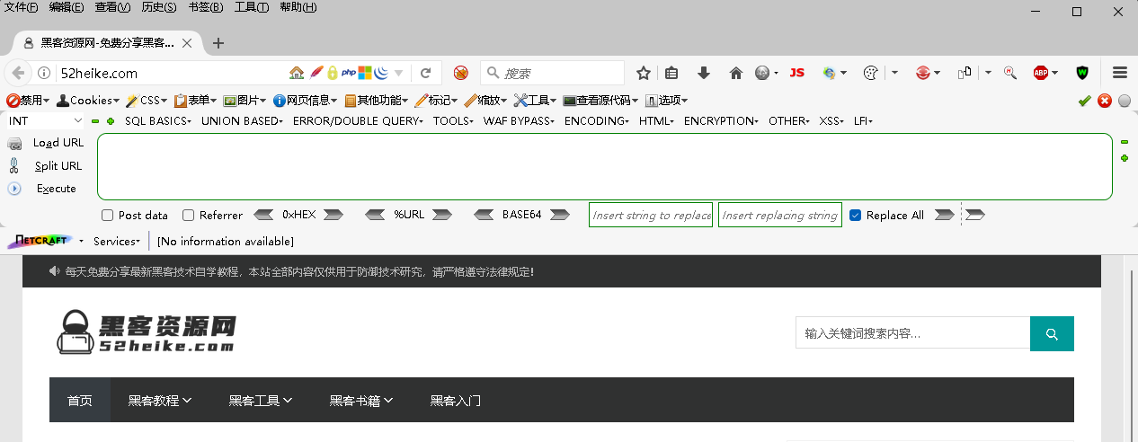
Task: Click the blocked content icon beside reload
Action: point(461,73)
